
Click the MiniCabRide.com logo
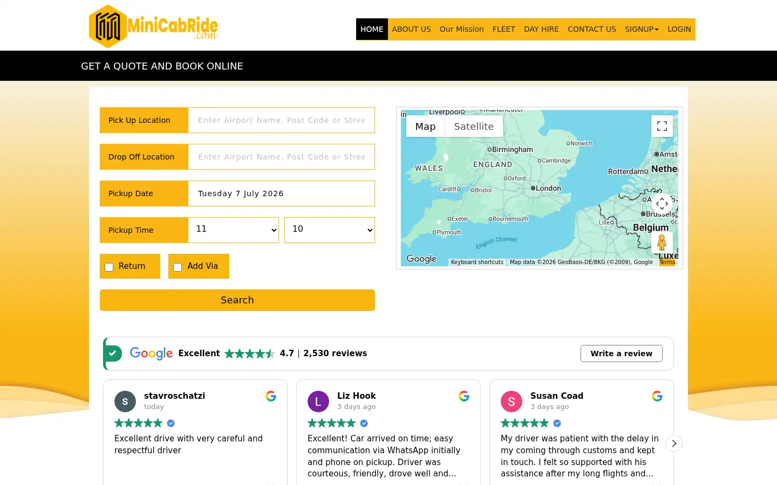coord(153,26)
